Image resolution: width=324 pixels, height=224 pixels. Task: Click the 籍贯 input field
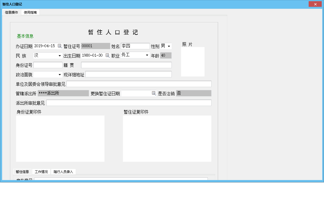(126, 65)
